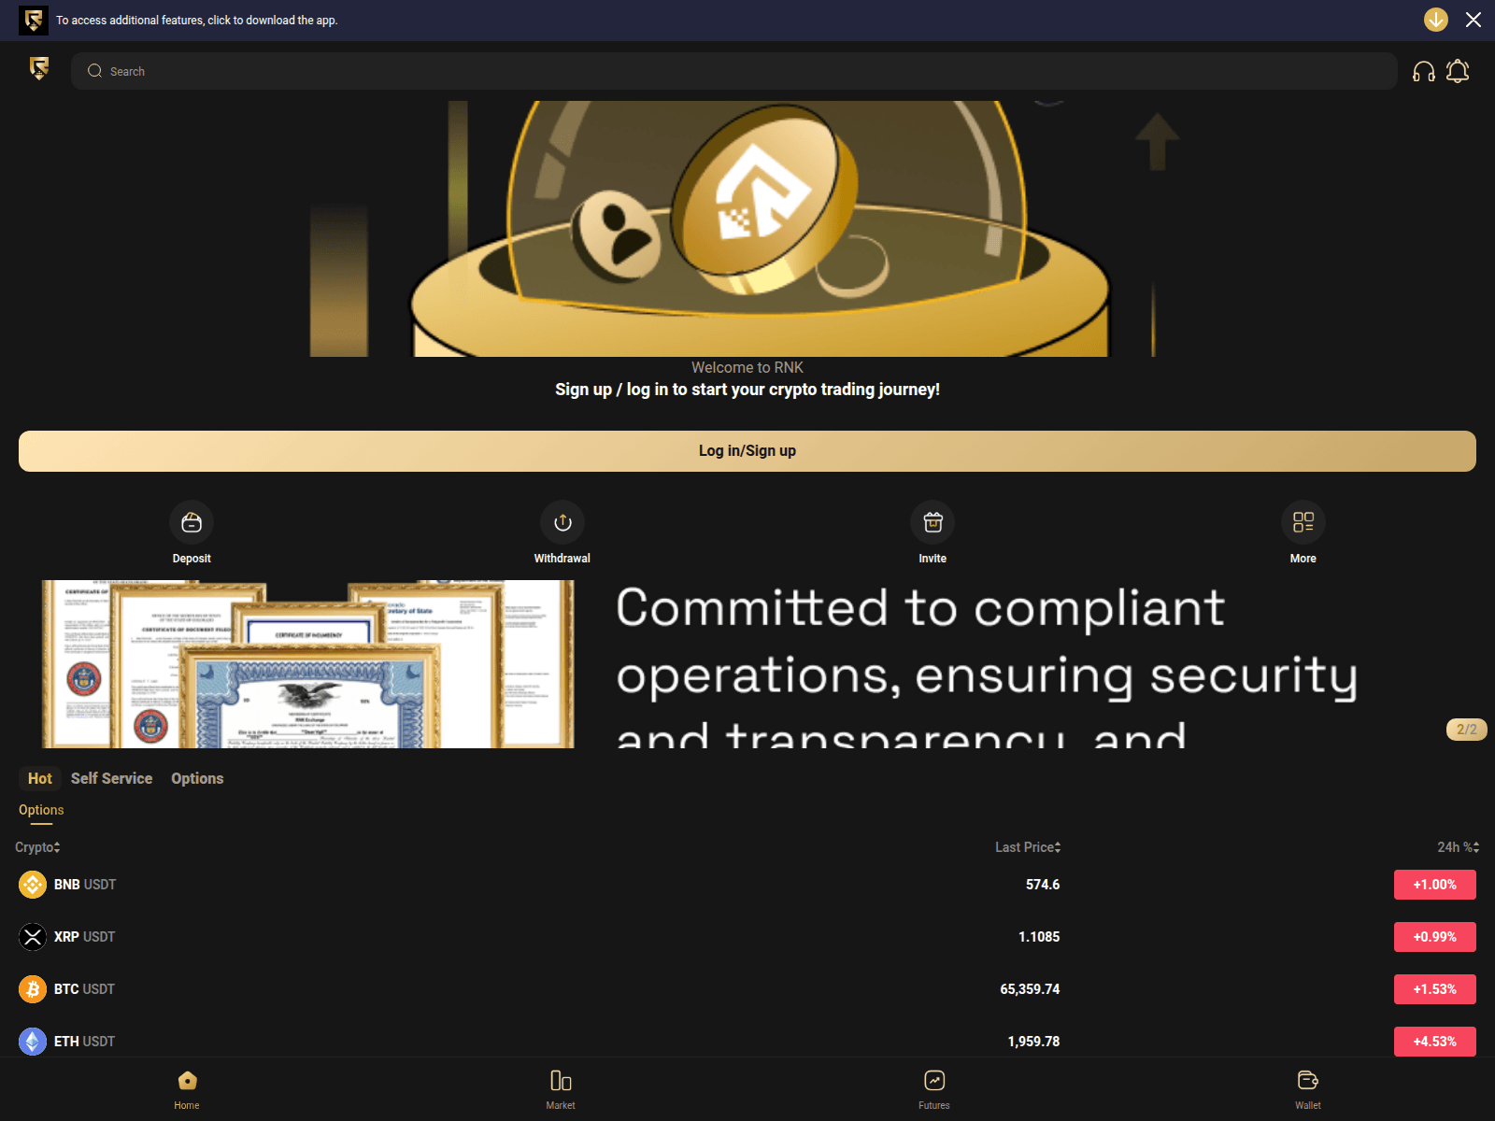Click BTC last price 65,359.74
The width and height of the screenshot is (1495, 1121).
pos(1030,989)
